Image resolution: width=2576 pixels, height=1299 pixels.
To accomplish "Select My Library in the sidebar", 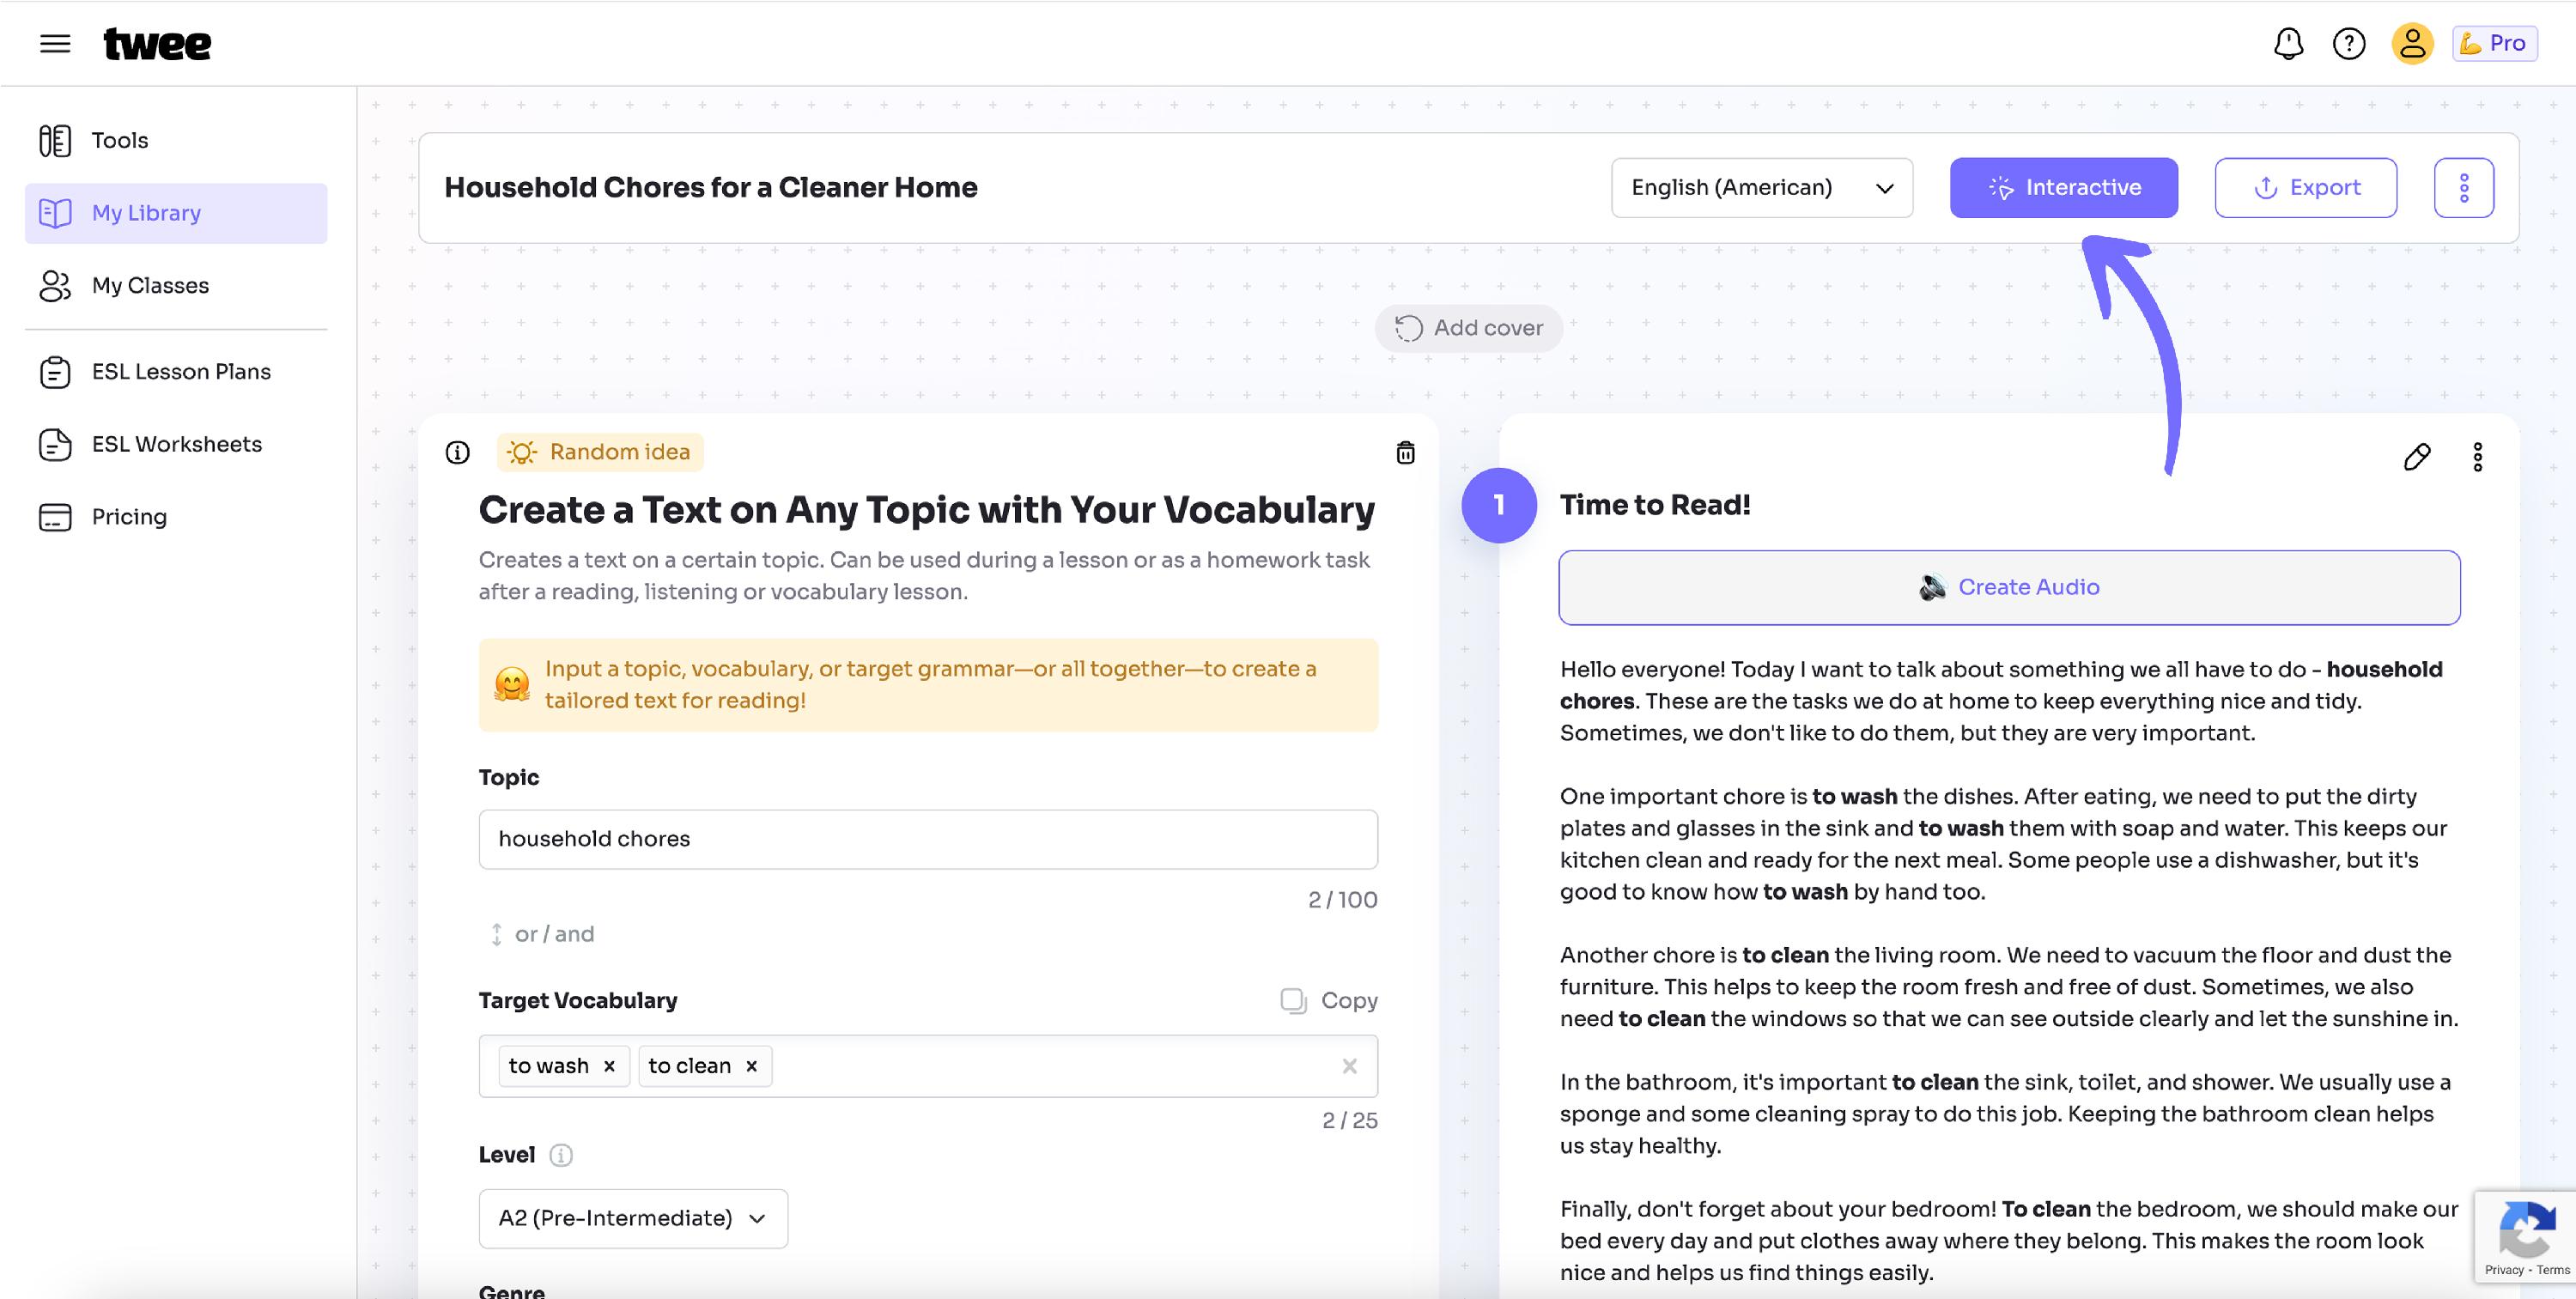I will coord(176,213).
